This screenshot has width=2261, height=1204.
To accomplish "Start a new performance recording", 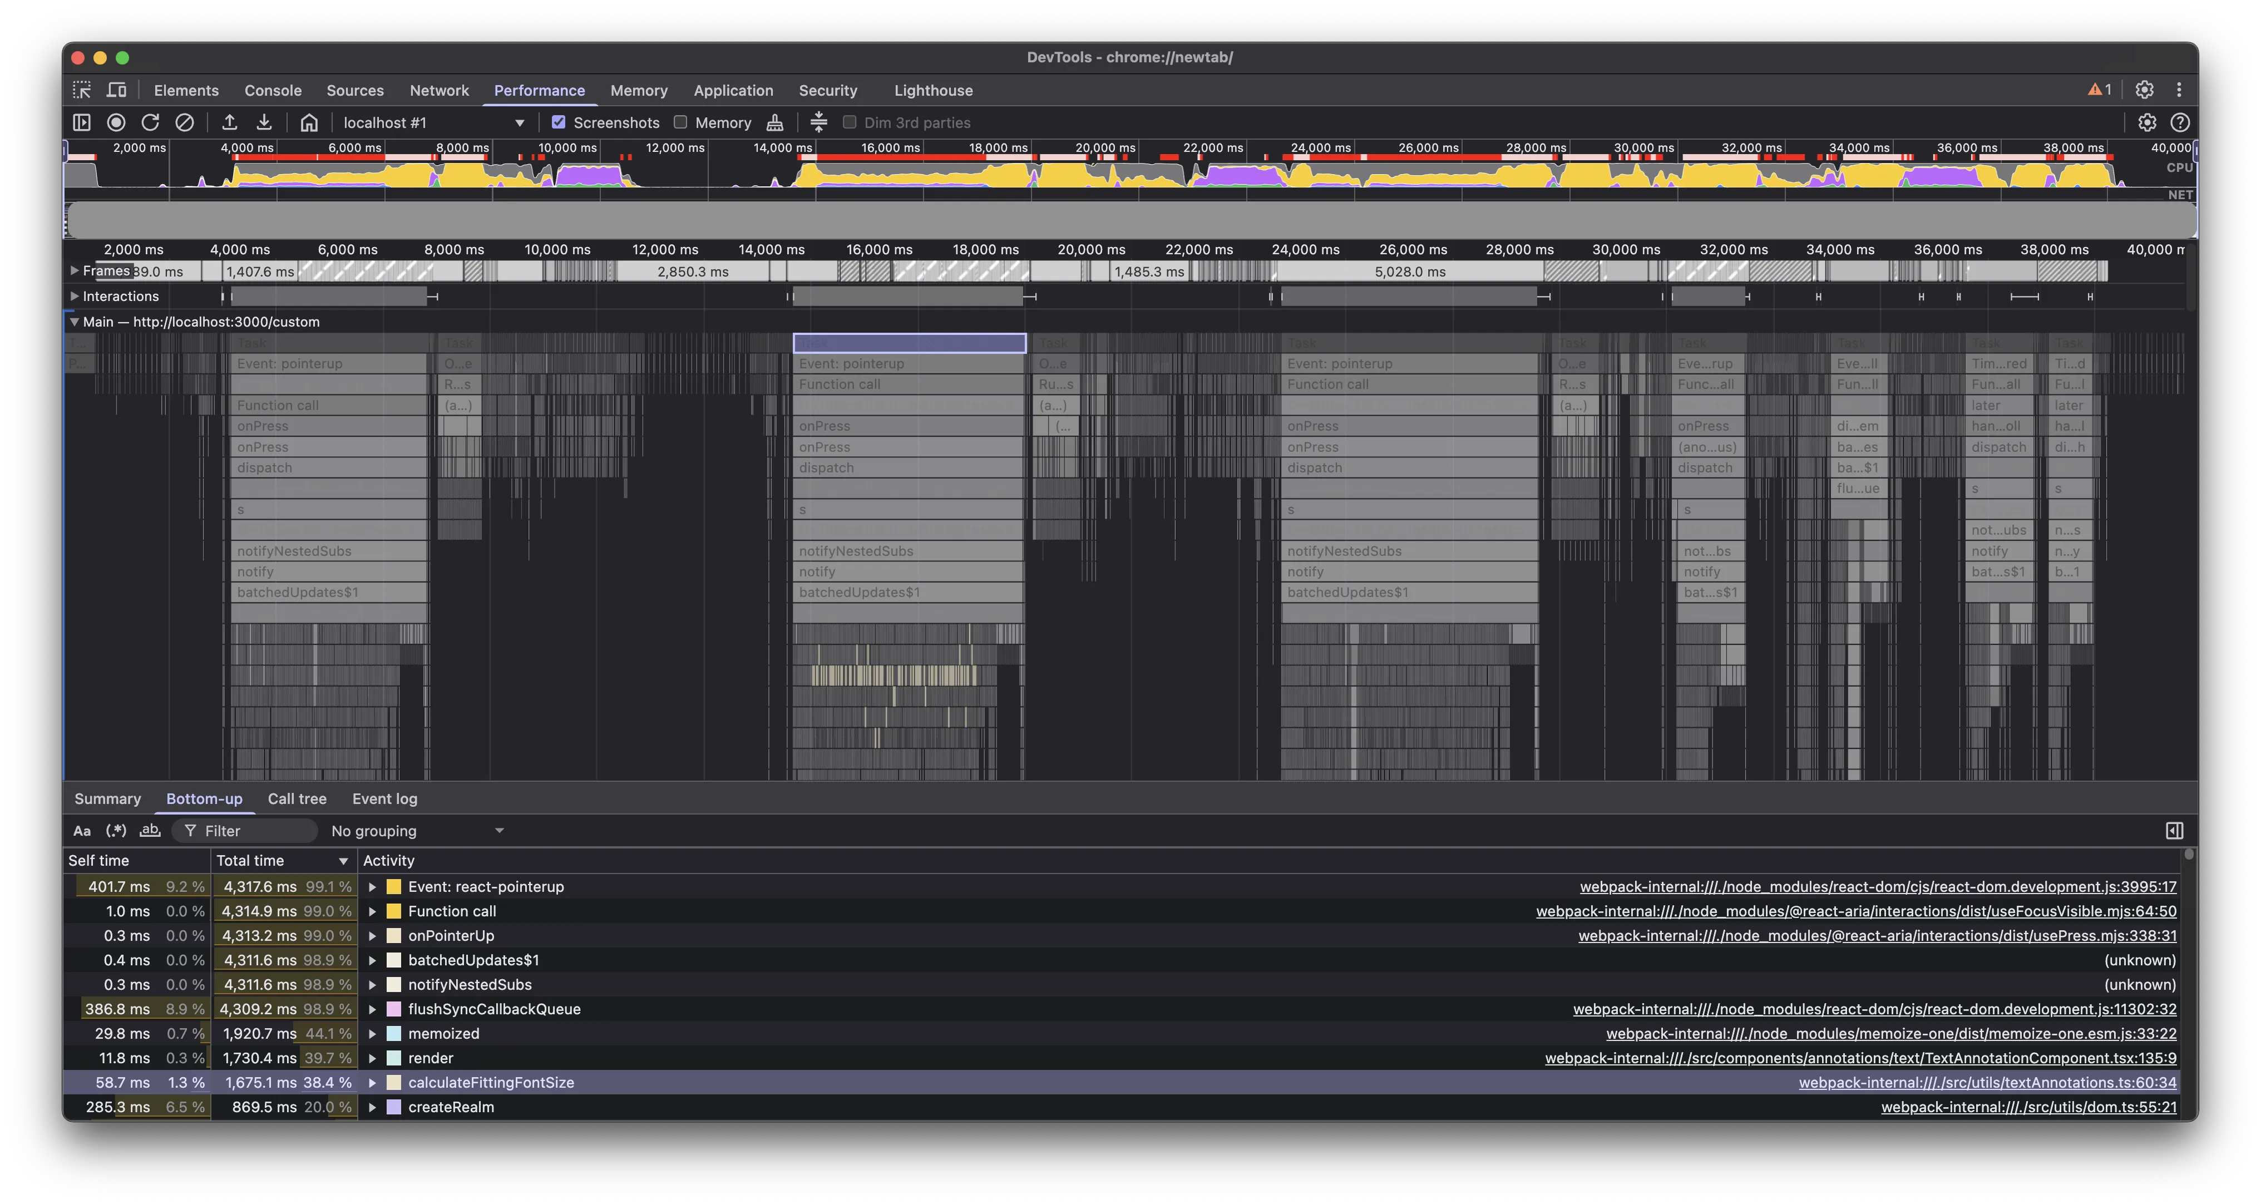I will pos(117,122).
